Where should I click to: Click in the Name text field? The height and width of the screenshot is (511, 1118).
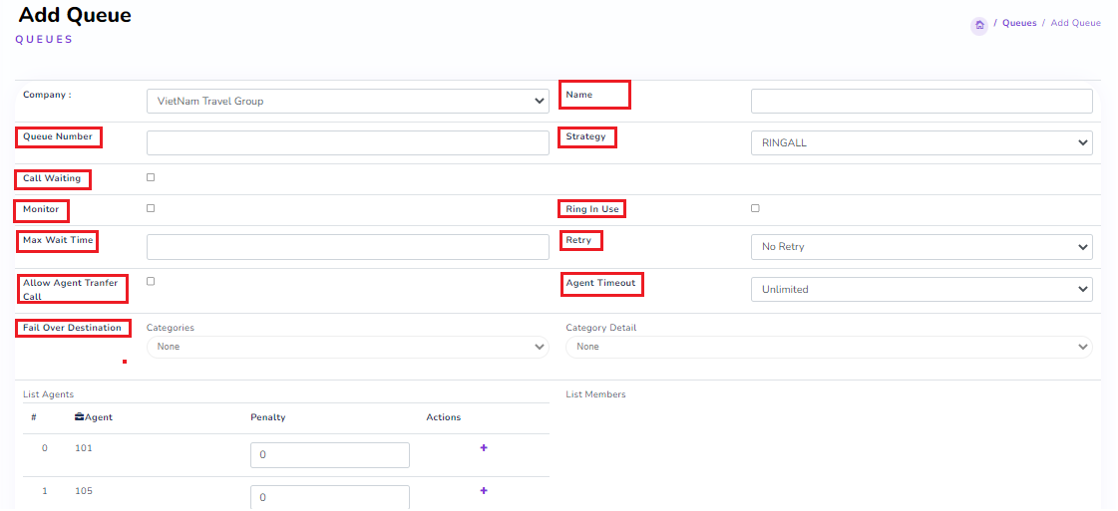click(921, 101)
